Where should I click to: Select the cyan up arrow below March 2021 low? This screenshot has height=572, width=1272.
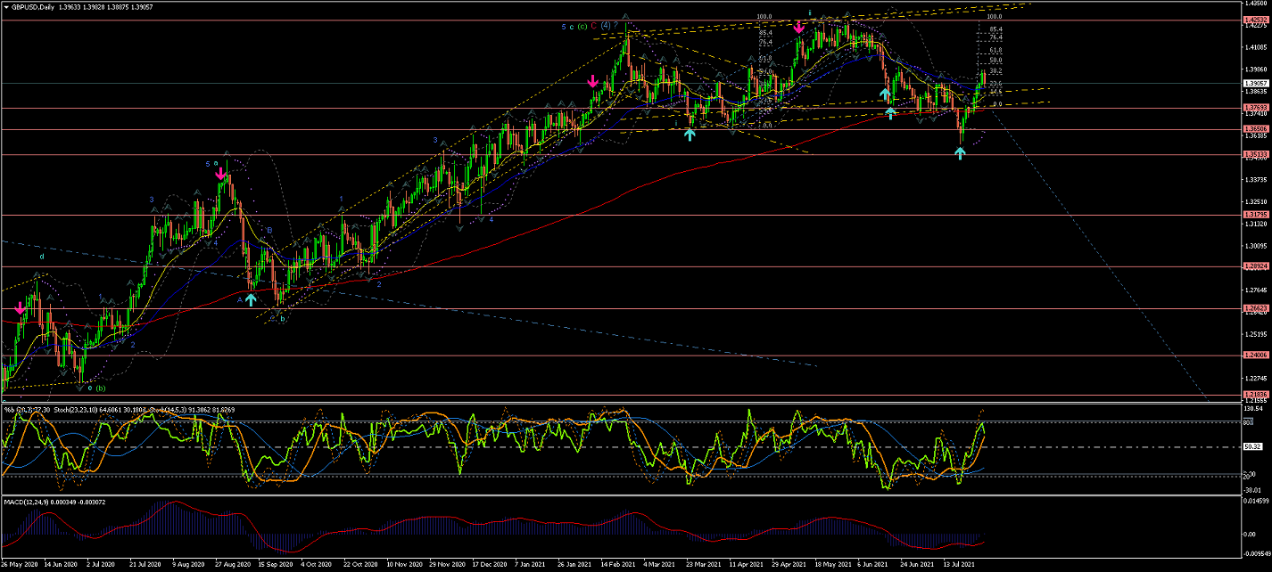click(690, 135)
